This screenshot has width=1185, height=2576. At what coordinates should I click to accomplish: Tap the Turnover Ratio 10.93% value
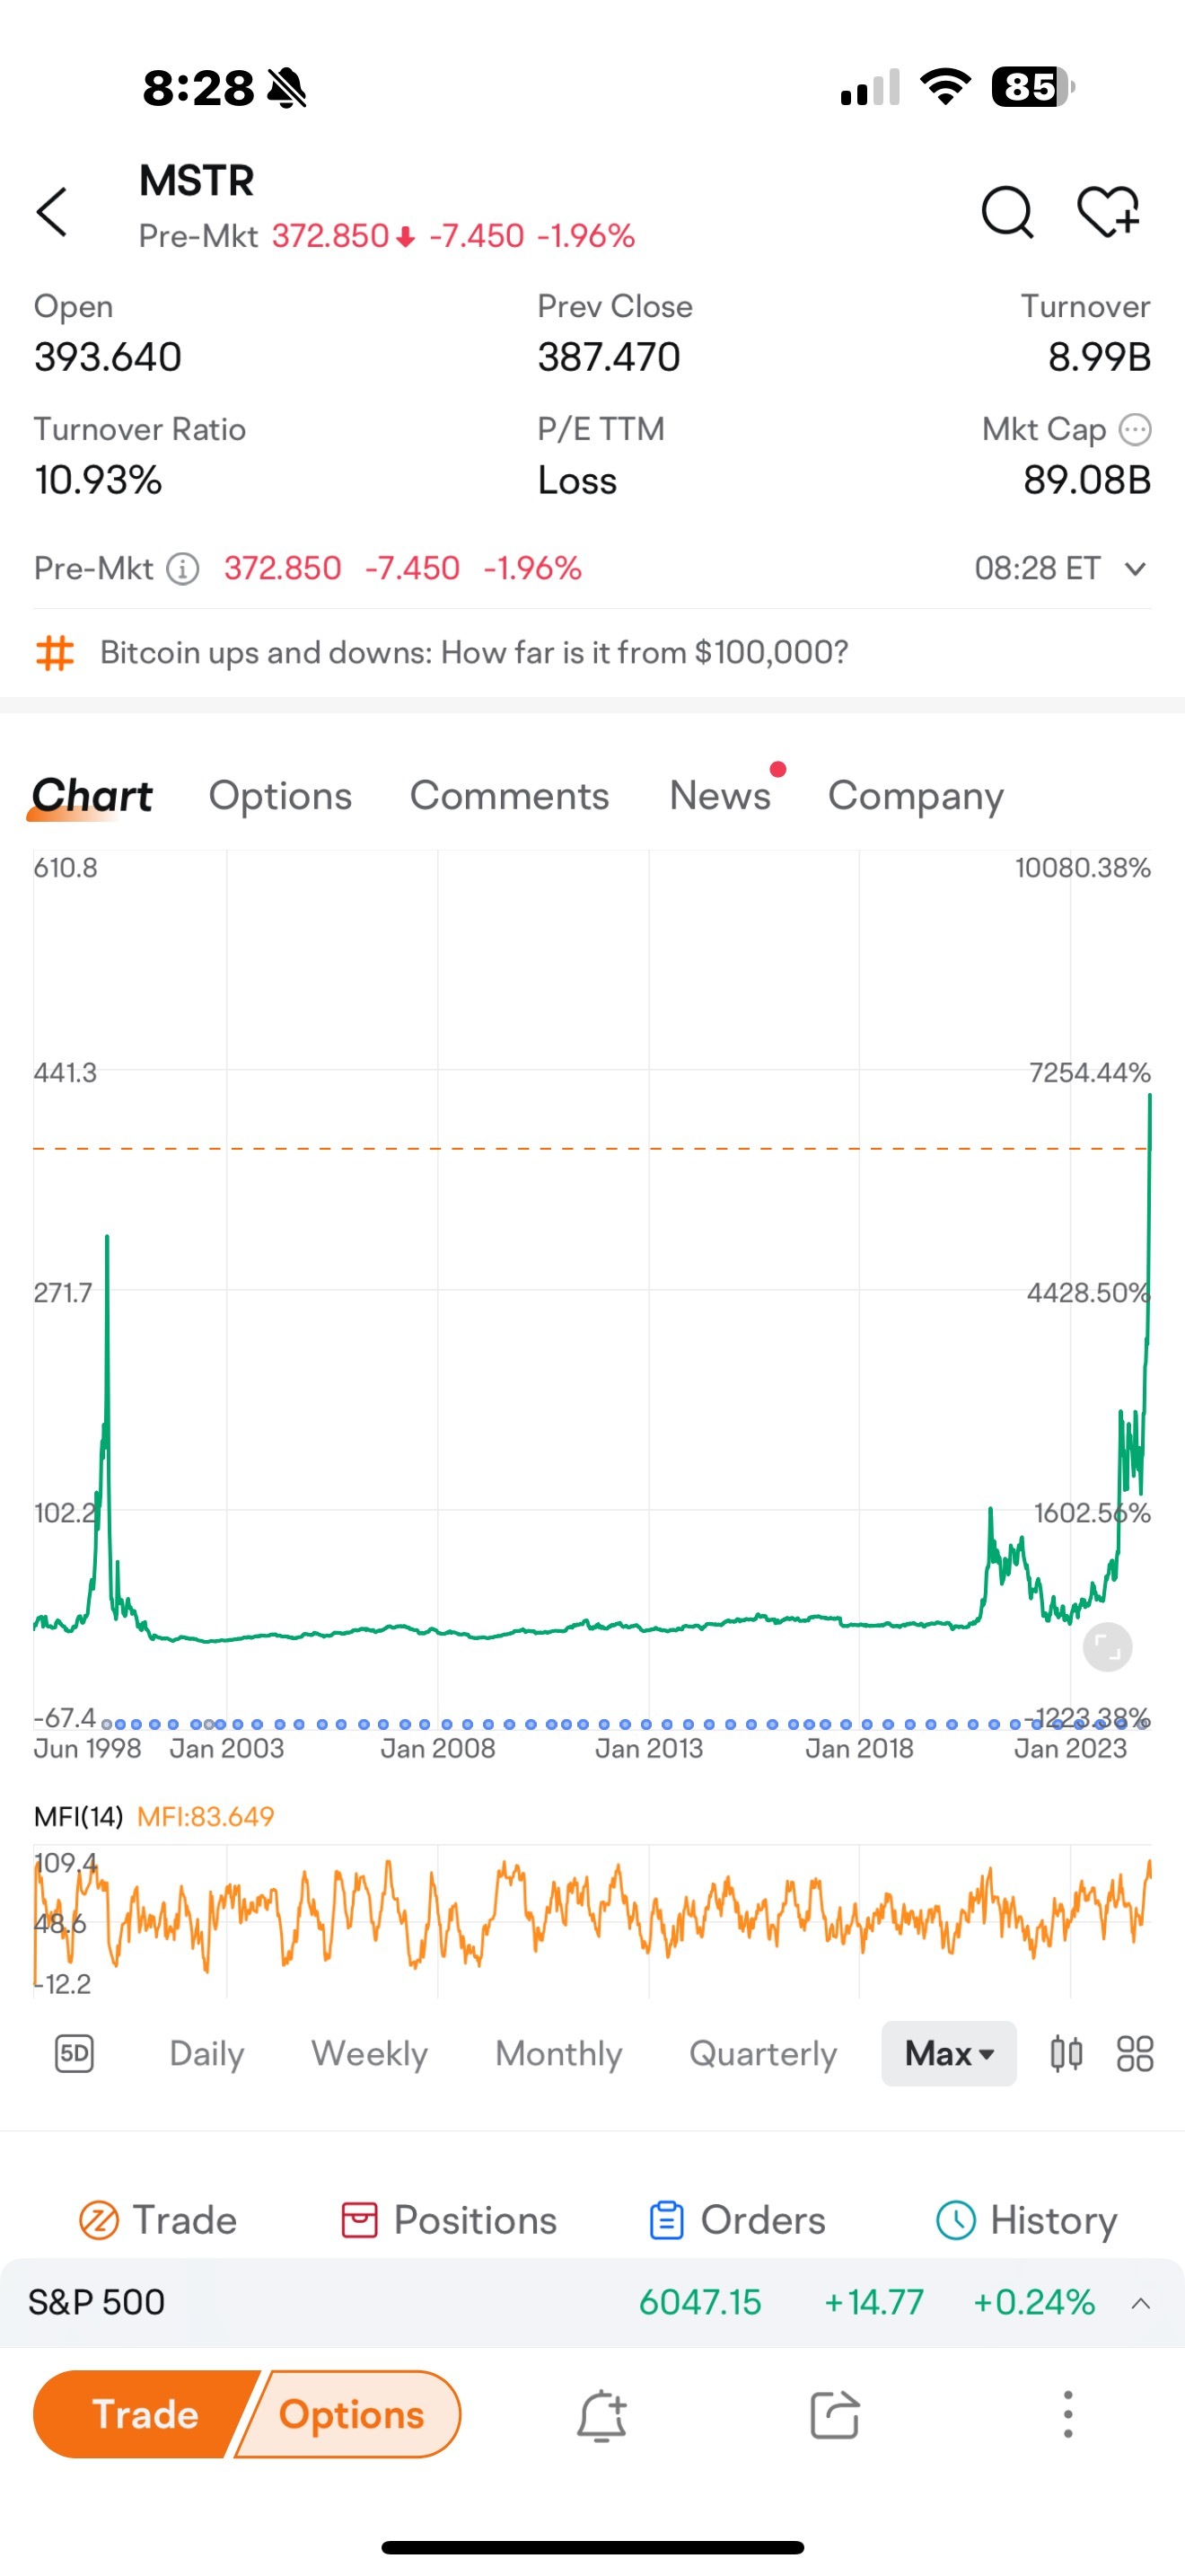[x=98, y=481]
